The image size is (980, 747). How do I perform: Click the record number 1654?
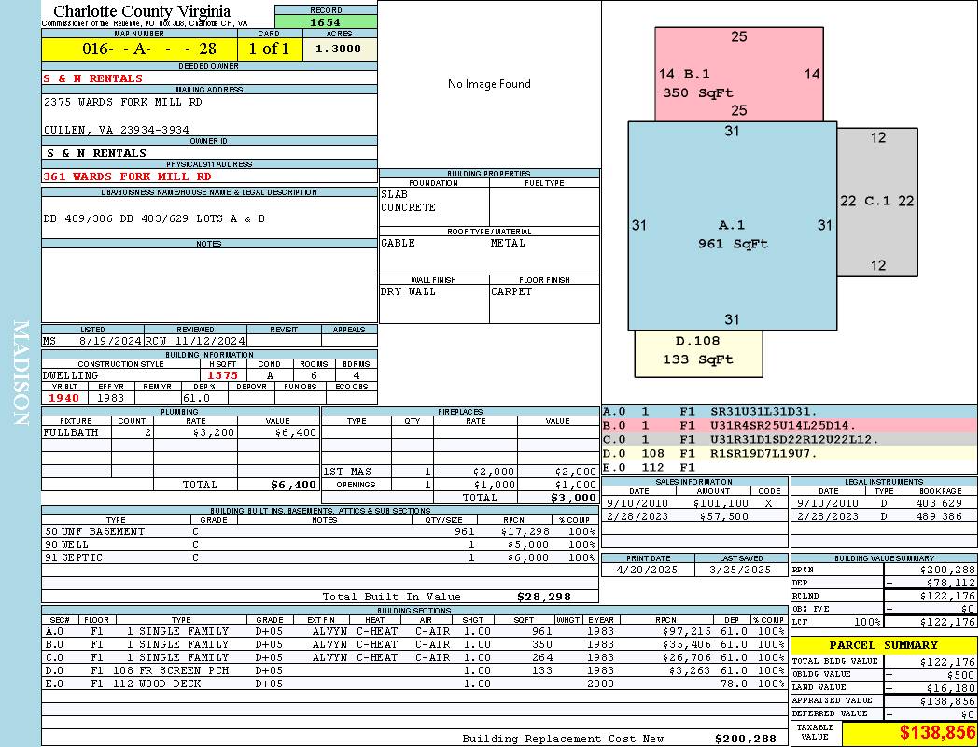point(326,21)
